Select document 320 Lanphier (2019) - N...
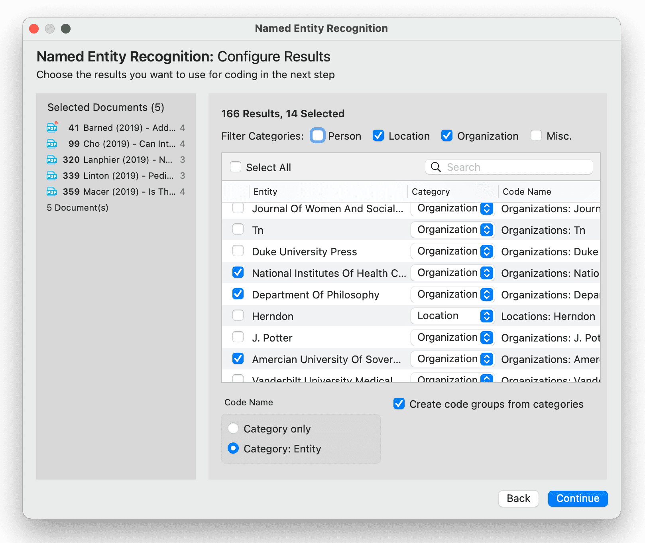 click(x=116, y=160)
